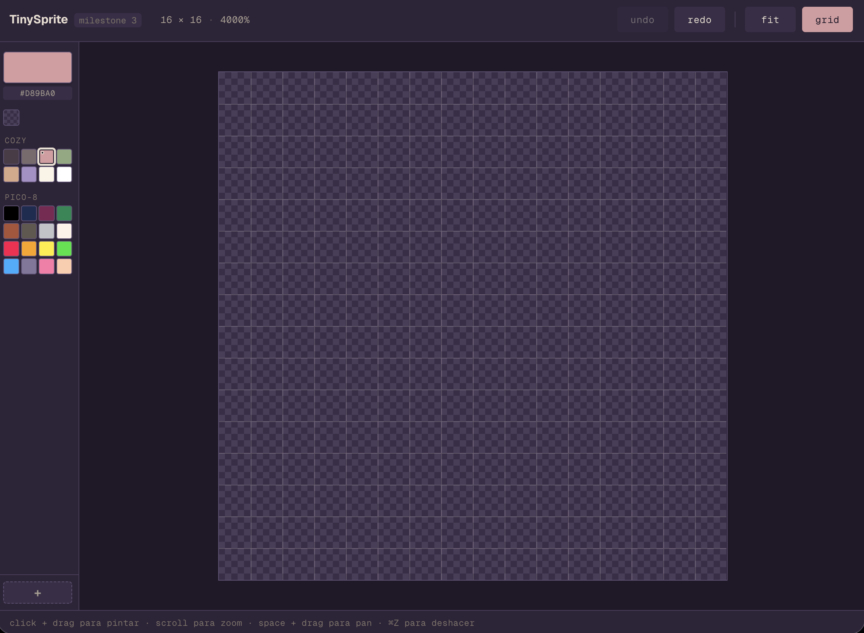The height and width of the screenshot is (633, 864).
Task: Pick the warm gray Cozy swatch
Action: coord(29,157)
